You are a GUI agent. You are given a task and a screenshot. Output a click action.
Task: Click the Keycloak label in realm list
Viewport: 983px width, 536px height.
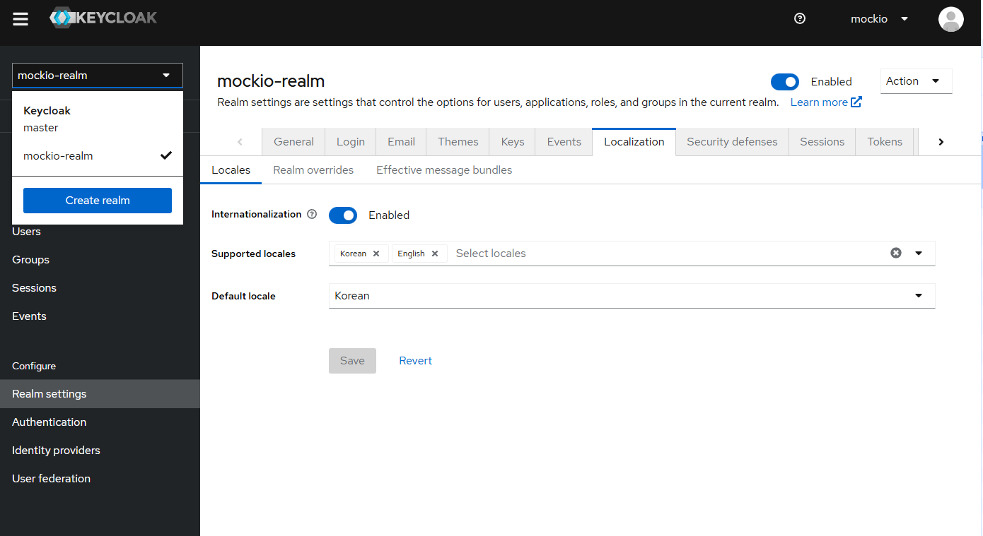coord(47,111)
